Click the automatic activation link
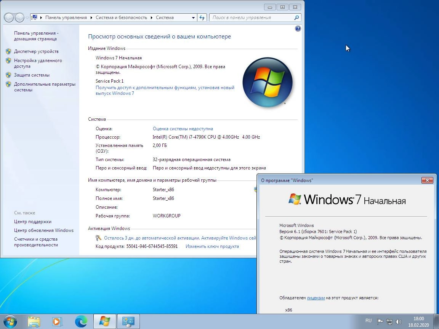This screenshot has width=439, height=329. click(x=180, y=238)
